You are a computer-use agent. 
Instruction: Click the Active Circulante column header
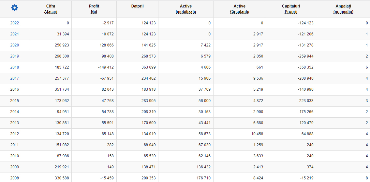pyautogui.click(x=240, y=9)
